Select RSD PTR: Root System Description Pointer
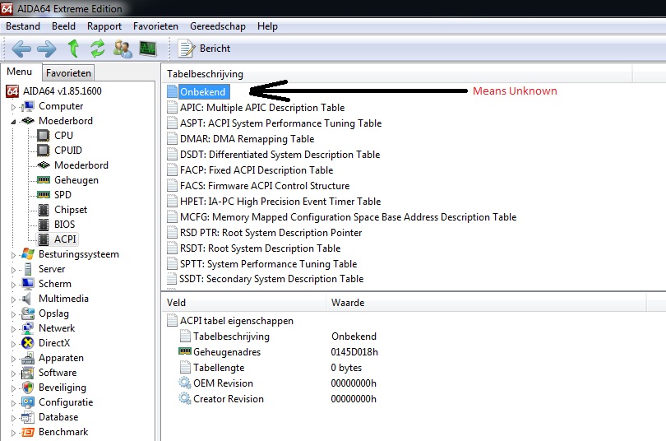 click(x=271, y=233)
